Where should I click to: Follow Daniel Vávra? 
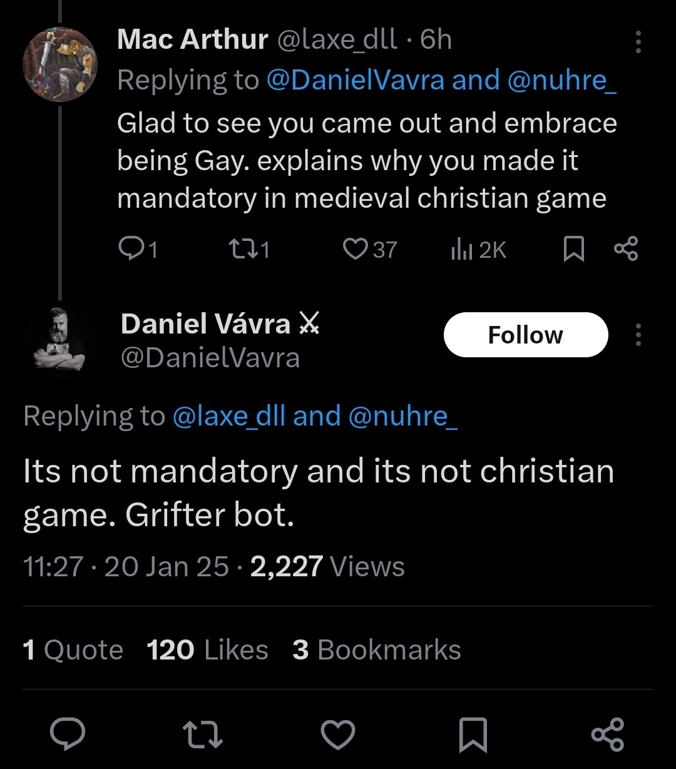tap(525, 335)
